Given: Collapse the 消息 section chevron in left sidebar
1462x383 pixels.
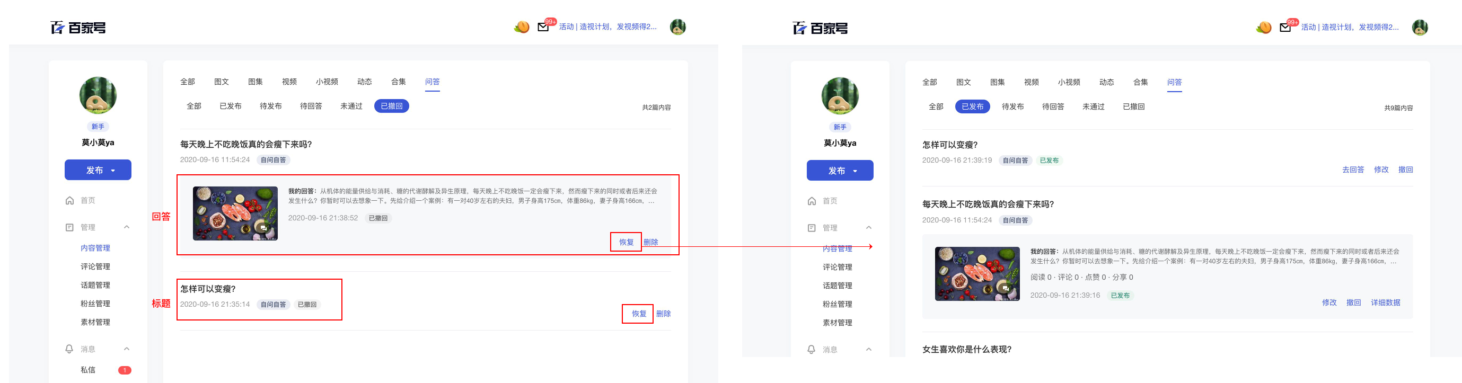Looking at the screenshot, I should 127,349.
